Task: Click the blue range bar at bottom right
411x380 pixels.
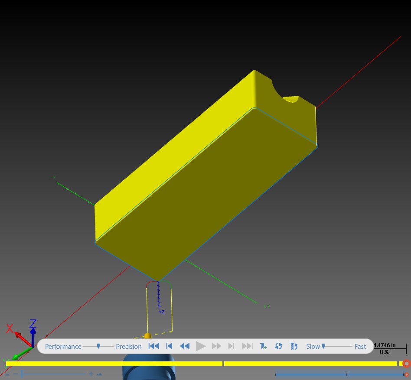Action: tap(340, 374)
